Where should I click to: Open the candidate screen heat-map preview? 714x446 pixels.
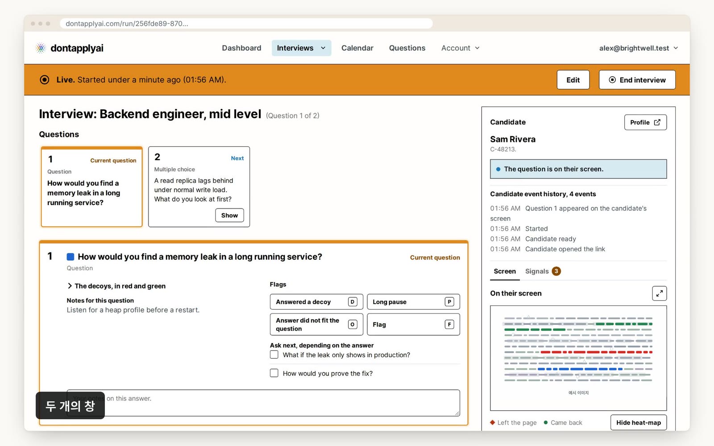(578, 358)
